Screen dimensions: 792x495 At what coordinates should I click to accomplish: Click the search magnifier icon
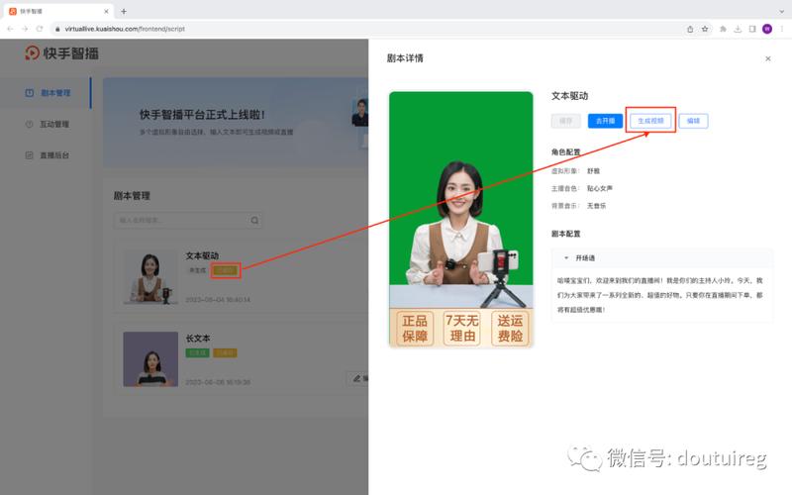click(254, 220)
